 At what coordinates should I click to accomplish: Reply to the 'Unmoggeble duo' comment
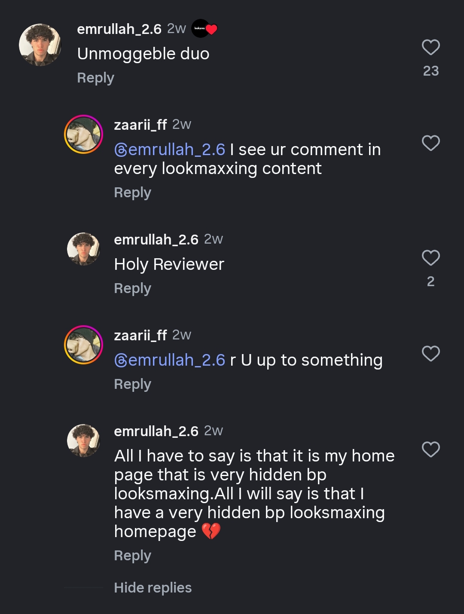pos(95,78)
